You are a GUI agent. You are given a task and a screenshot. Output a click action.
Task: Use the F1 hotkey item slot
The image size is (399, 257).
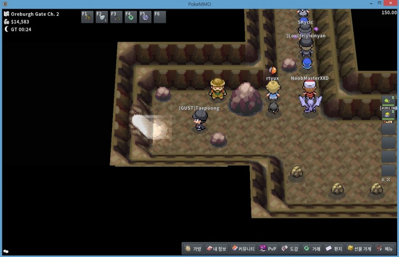87,17
